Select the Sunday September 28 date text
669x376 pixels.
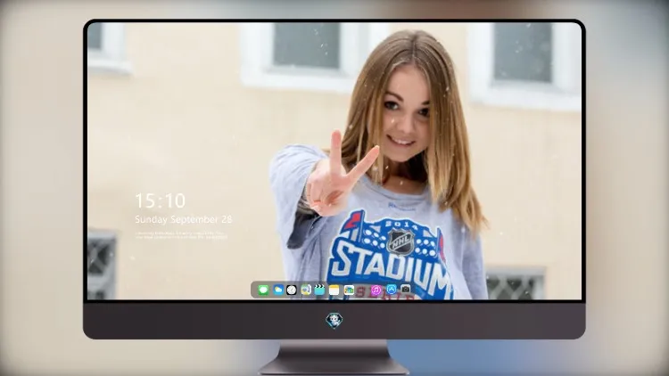pos(184,219)
